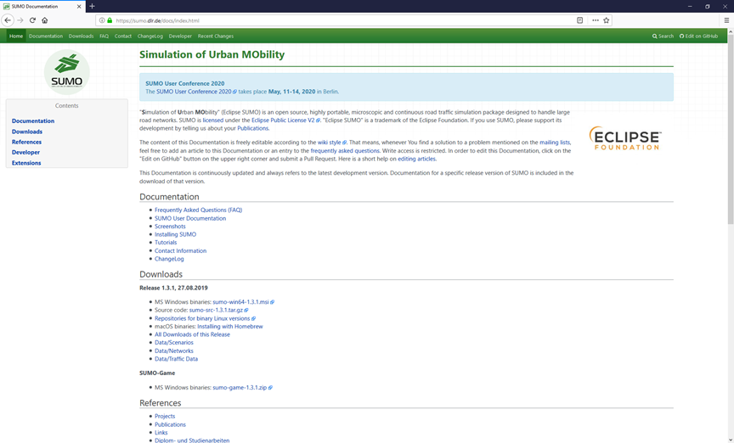The width and height of the screenshot is (734, 443).
Task: Open the Data/Networks link
Action: click(x=173, y=350)
